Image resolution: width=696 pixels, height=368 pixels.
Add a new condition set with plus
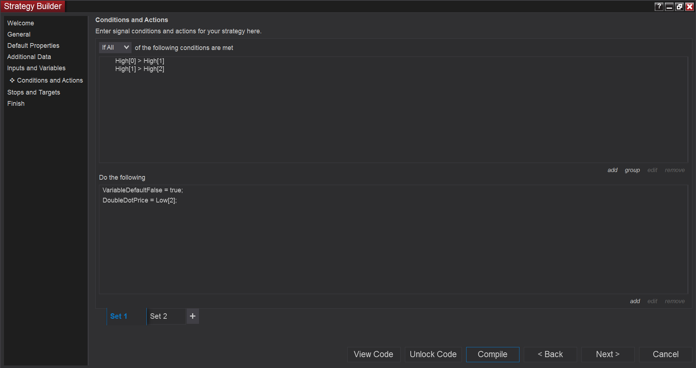pyautogui.click(x=192, y=316)
